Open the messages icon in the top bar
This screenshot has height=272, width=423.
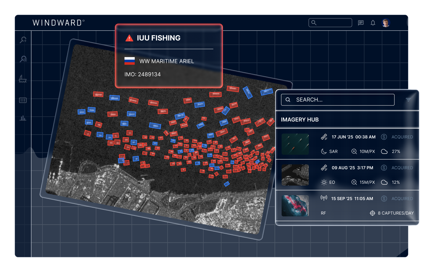361,23
